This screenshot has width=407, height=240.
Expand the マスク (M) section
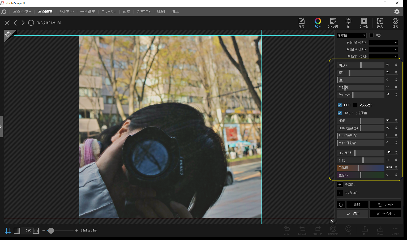tap(340, 193)
